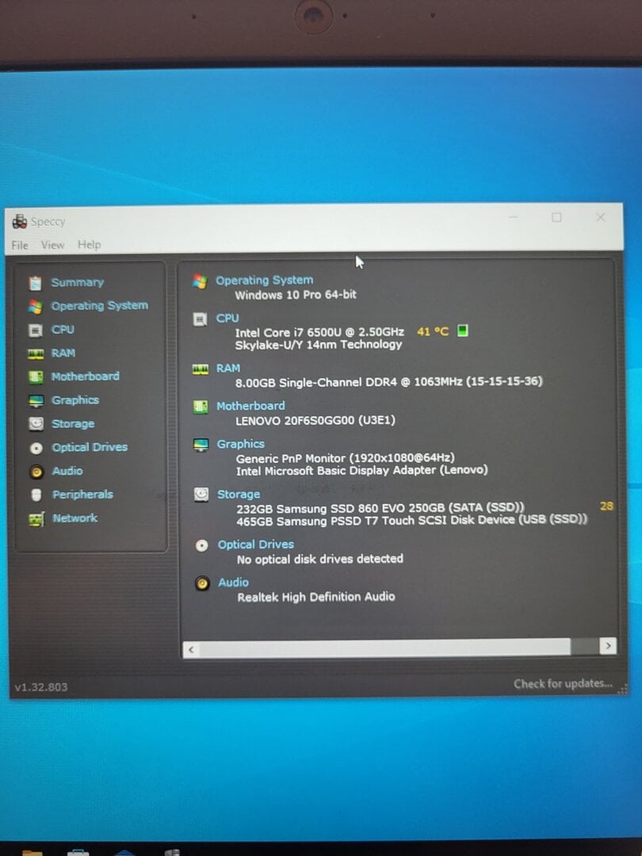Click the Samsung SSD 860 EVO storage line
The image size is (642, 856).
click(380, 508)
